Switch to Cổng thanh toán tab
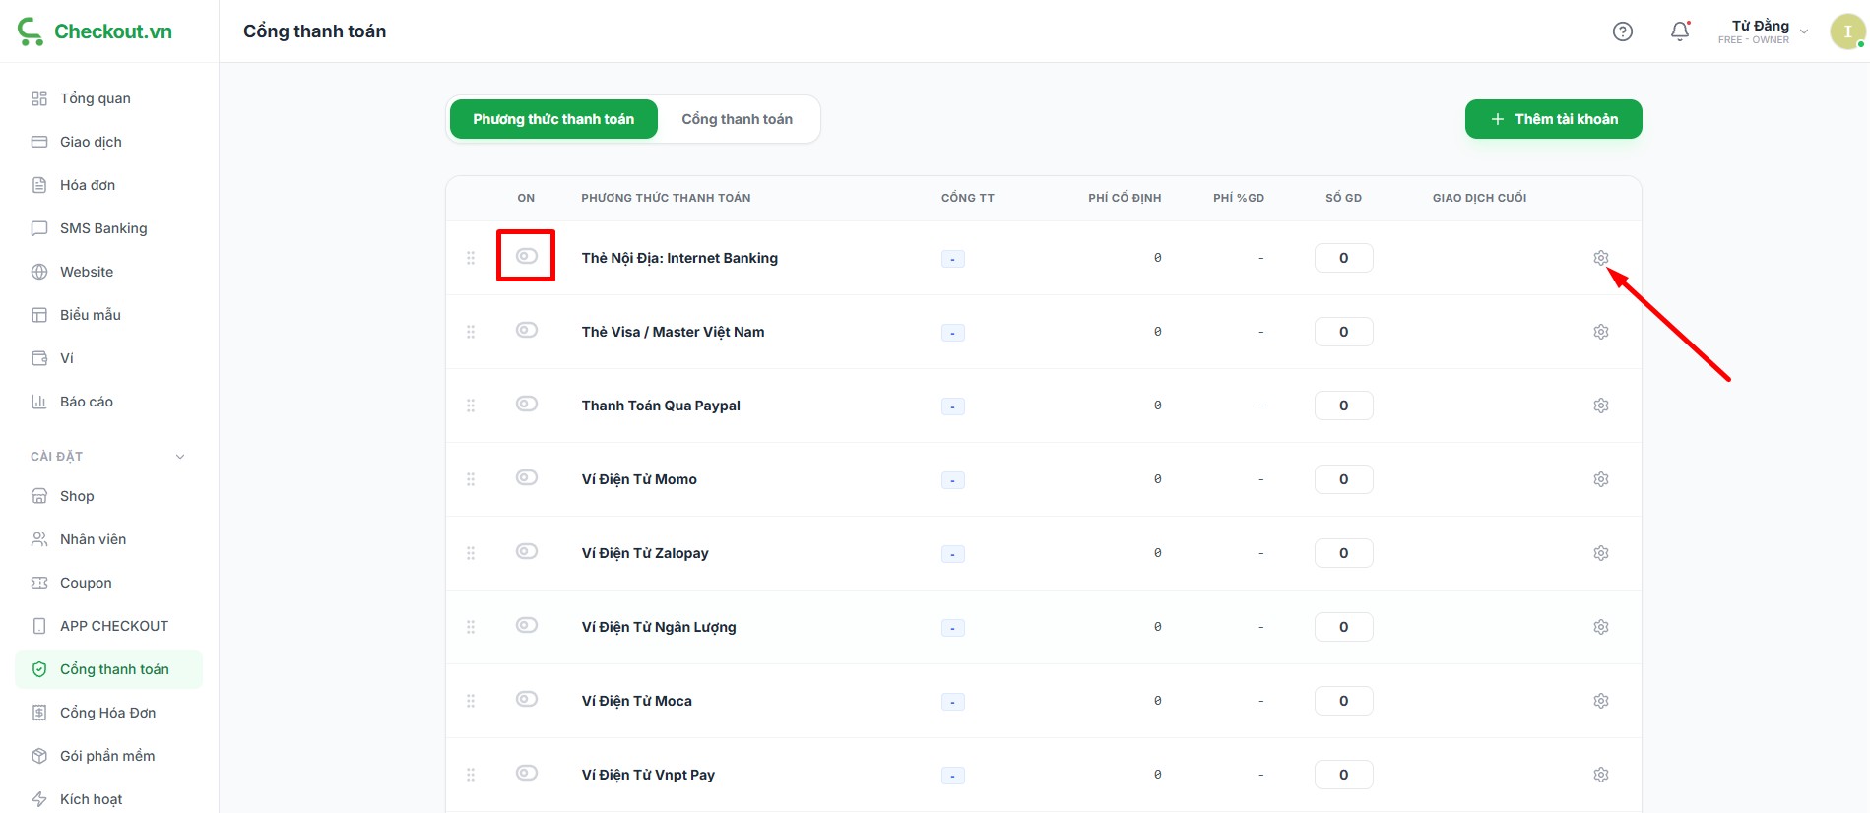Image resolution: width=1870 pixels, height=813 pixels. click(x=737, y=119)
